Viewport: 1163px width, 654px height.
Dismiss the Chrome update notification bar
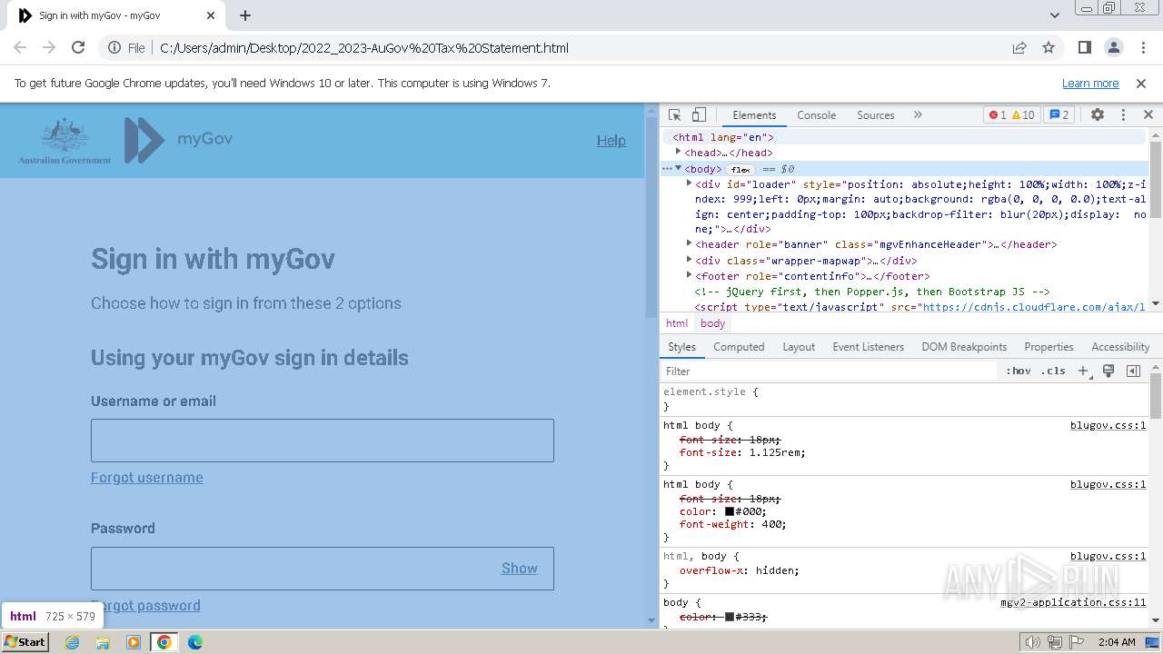click(x=1141, y=84)
